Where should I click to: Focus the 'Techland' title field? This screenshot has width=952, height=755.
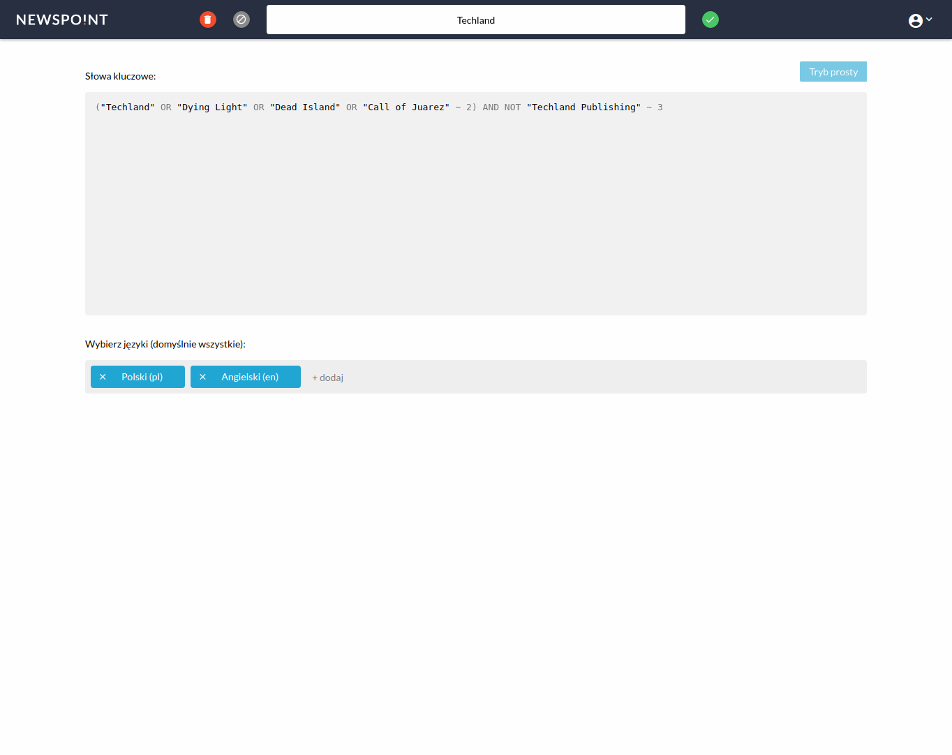[x=475, y=20]
